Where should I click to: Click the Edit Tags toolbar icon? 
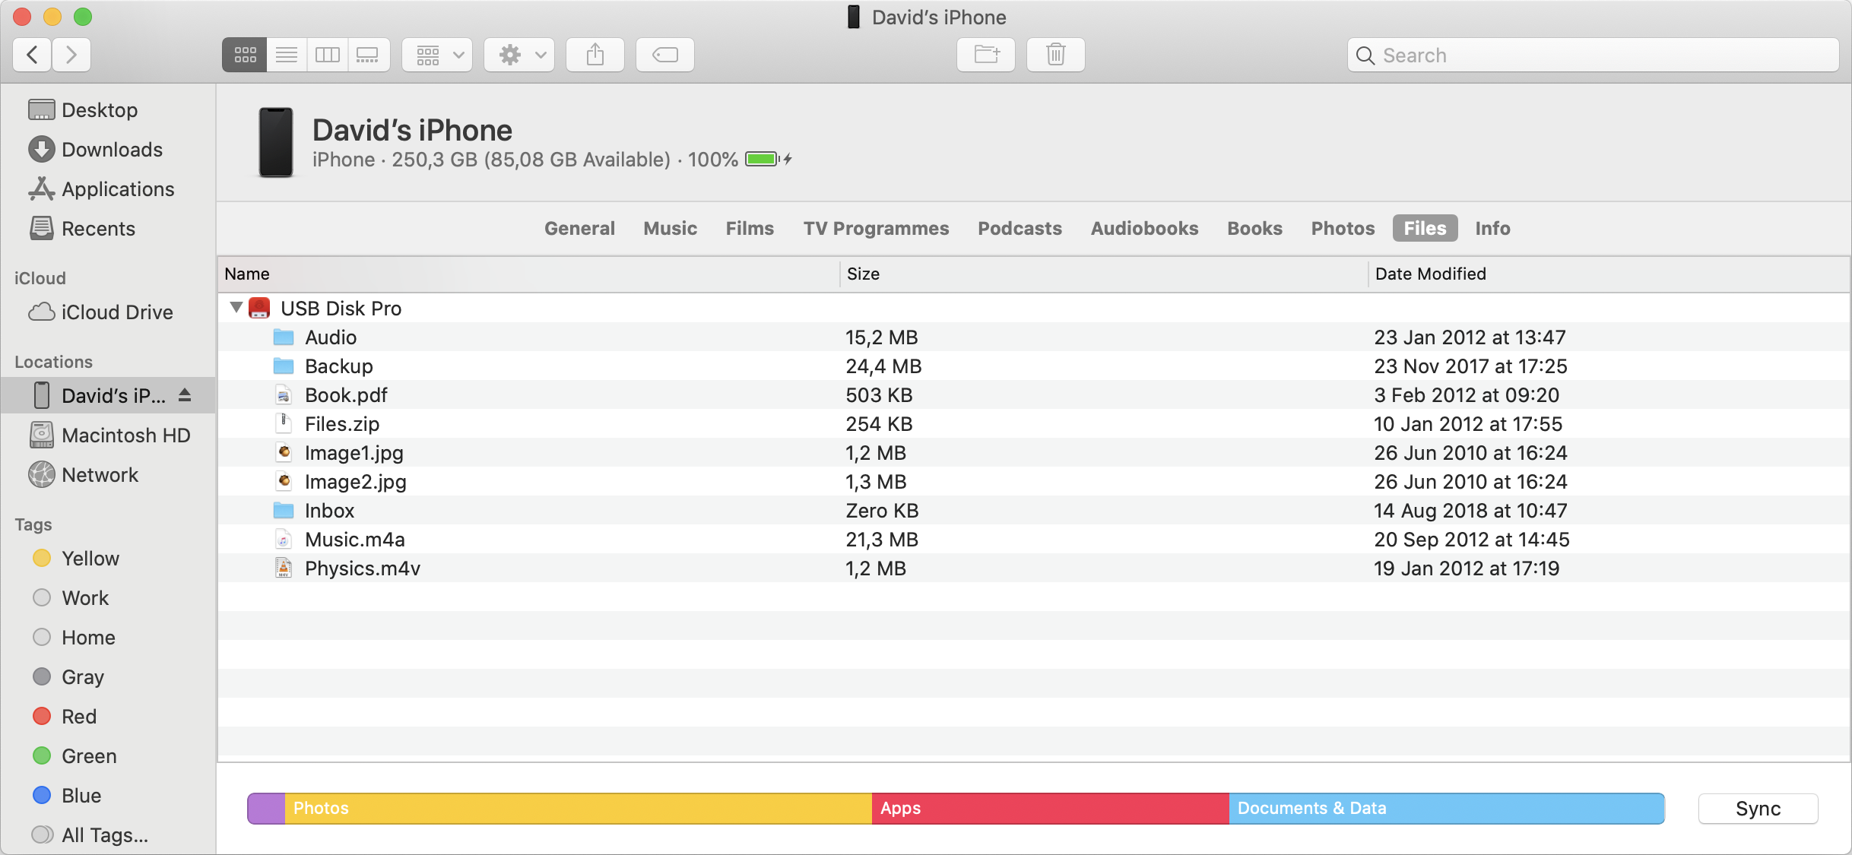point(665,55)
